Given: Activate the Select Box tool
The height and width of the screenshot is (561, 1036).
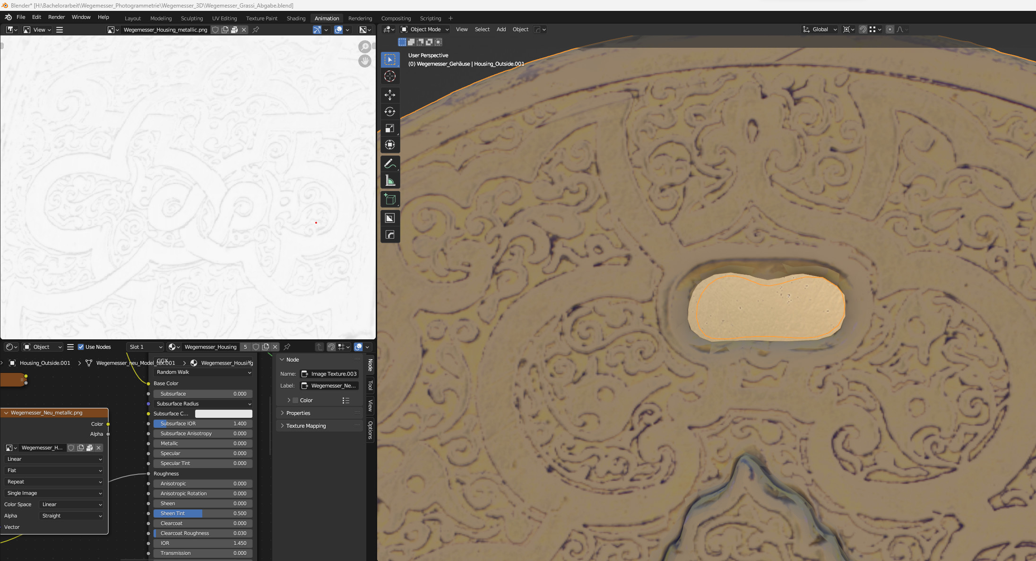Looking at the screenshot, I should 390,60.
